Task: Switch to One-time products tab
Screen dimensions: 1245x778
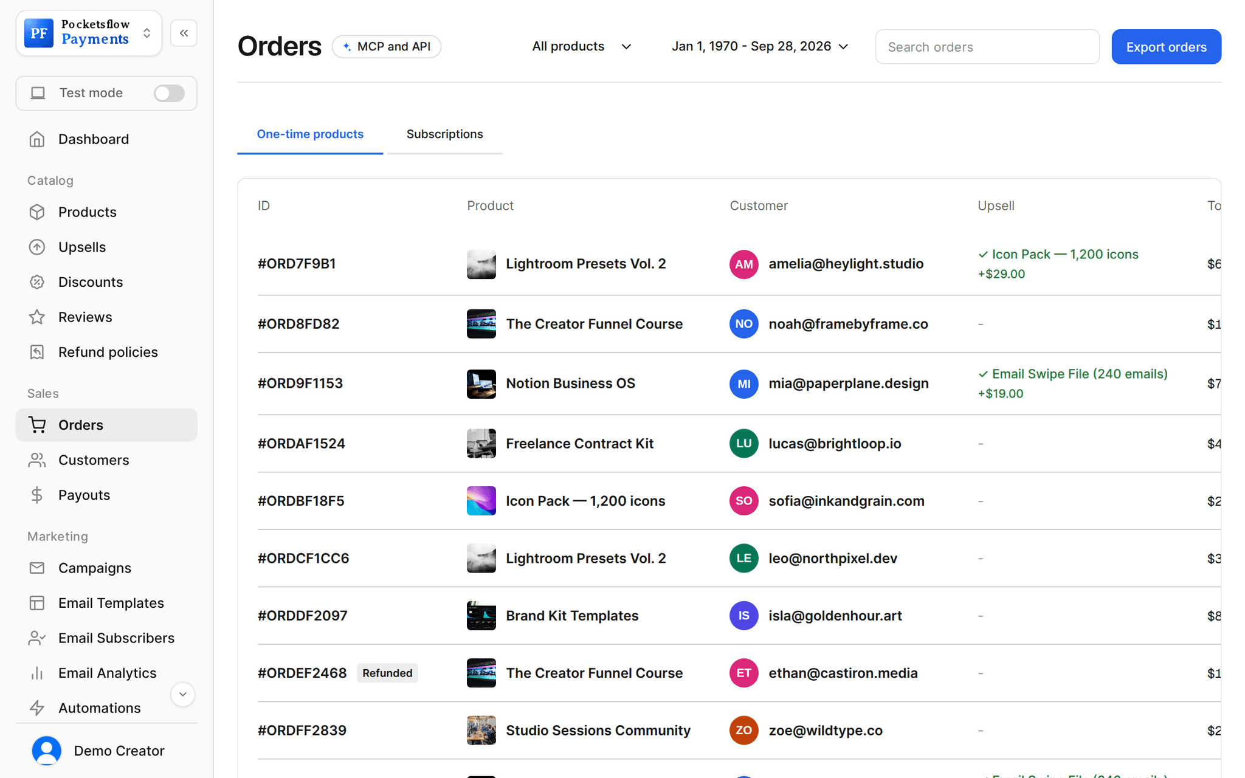Action: pos(310,134)
